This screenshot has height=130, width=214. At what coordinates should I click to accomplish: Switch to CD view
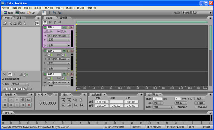[31, 13]
